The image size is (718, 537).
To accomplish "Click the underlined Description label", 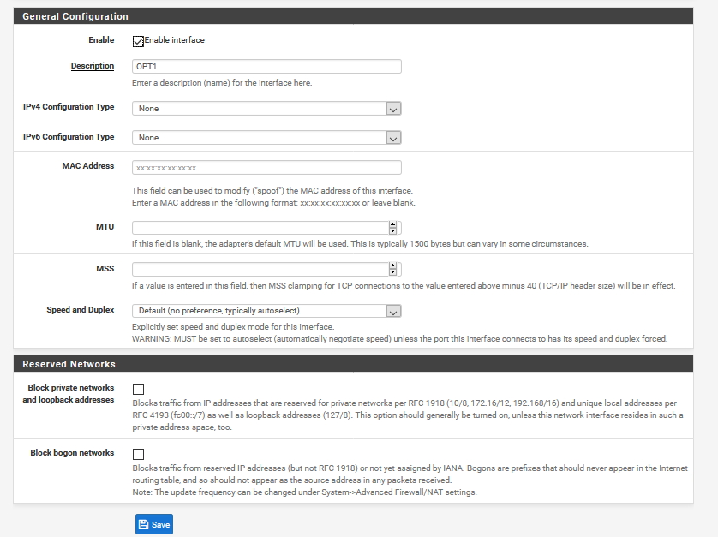I will 92,66.
